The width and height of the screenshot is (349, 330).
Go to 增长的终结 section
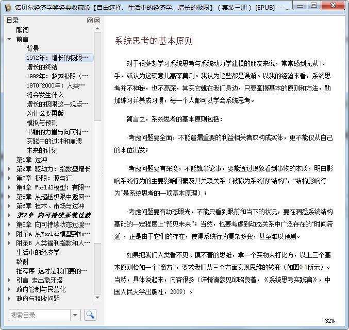42,67
